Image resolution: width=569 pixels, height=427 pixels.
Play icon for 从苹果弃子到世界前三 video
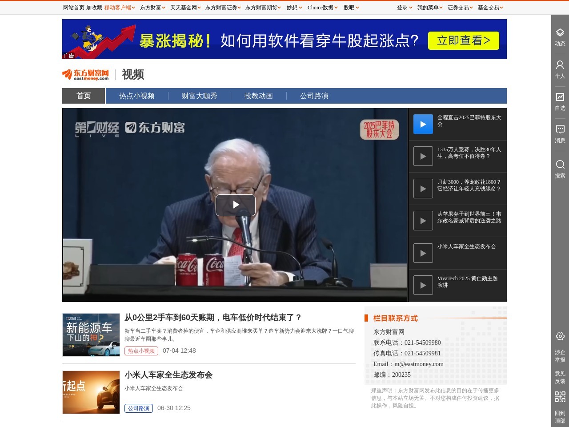click(x=423, y=221)
